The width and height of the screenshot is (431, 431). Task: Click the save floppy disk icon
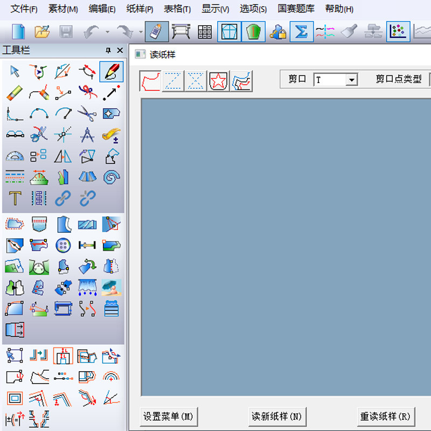coord(66,32)
